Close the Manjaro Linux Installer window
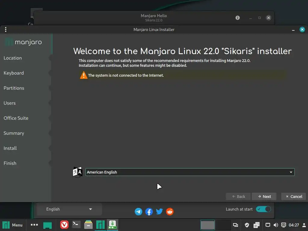This screenshot has height=231, width=308. point(302,29)
